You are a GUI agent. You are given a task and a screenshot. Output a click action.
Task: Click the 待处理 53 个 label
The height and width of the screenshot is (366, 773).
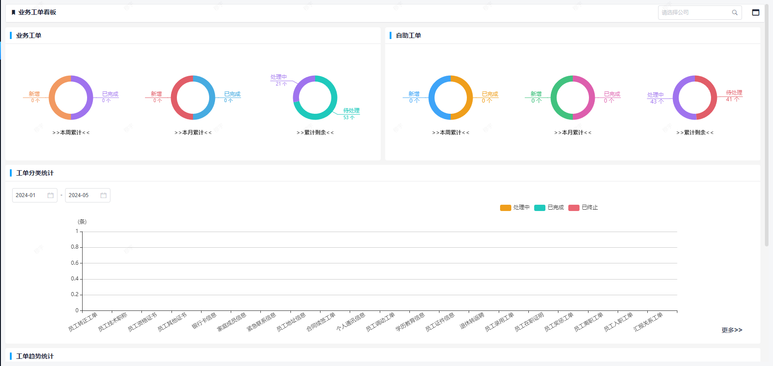point(351,114)
